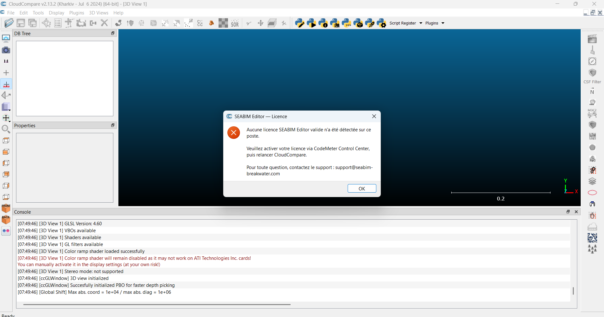
Task: Close the Console panel
Action: point(576,212)
